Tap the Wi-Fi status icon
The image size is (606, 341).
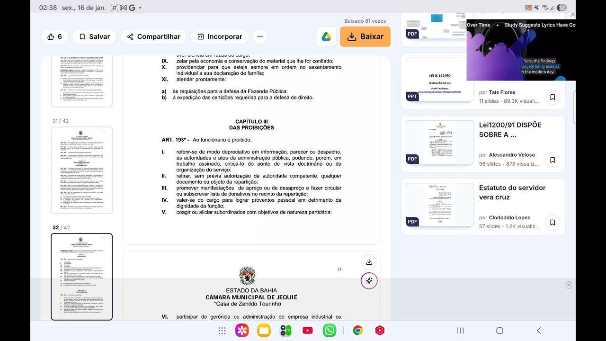(545, 8)
